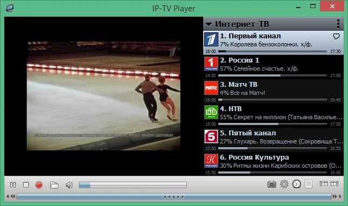Select channel 2. Россия 1
This screenshot has height=206, width=348.
[x=273, y=67]
